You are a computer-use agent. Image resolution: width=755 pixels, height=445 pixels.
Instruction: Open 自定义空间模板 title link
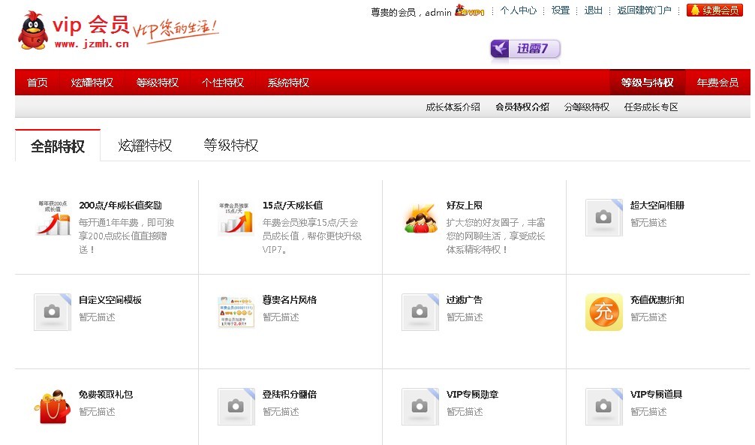pyautogui.click(x=110, y=299)
